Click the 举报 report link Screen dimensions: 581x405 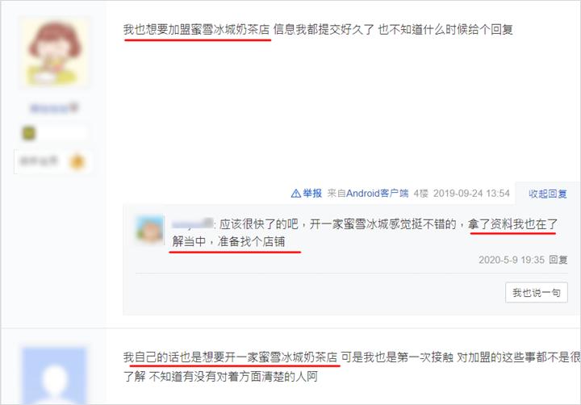(312, 194)
